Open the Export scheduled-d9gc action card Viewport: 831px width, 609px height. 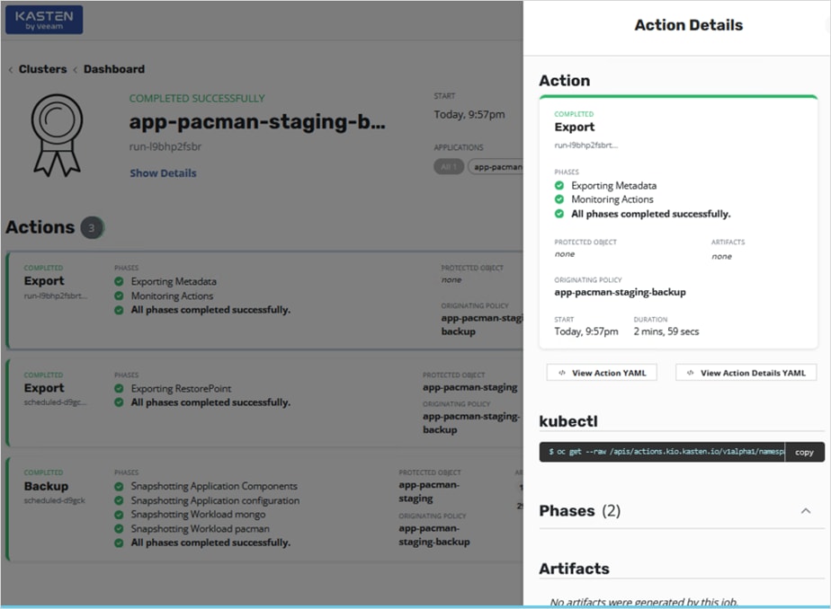tap(265, 402)
